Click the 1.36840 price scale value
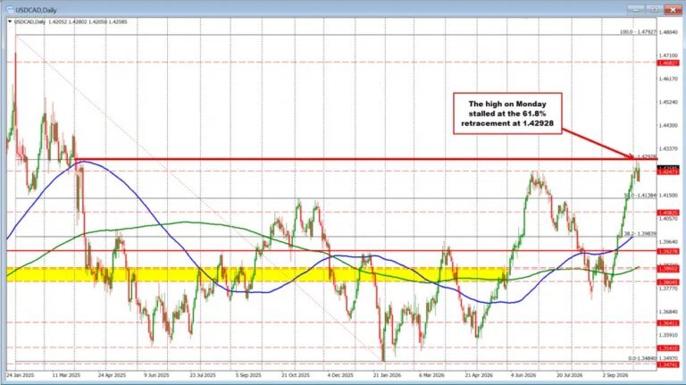Viewport: 686px width, 385px height. [x=668, y=312]
